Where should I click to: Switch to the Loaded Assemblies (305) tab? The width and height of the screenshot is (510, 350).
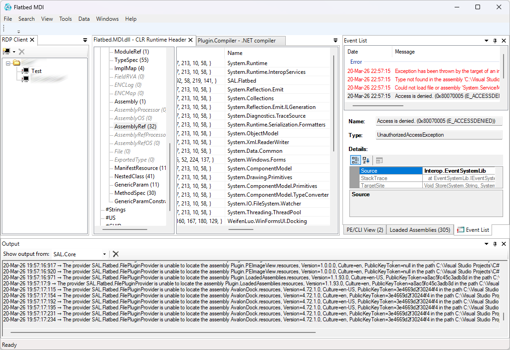click(x=420, y=230)
